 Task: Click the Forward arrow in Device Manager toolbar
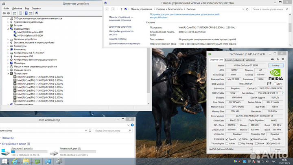[9, 13]
